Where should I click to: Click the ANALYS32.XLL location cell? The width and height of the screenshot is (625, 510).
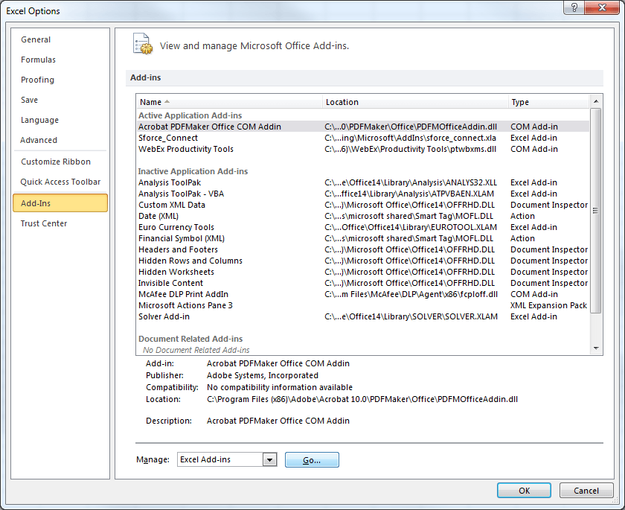coord(411,182)
